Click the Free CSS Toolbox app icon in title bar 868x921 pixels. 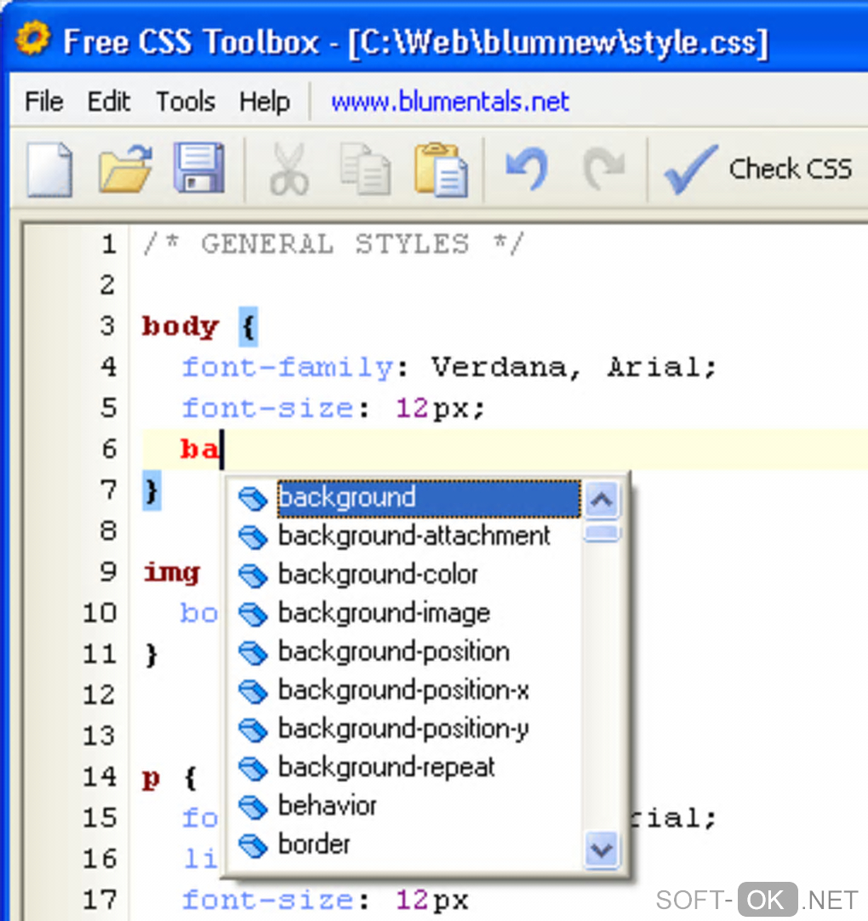33,38
